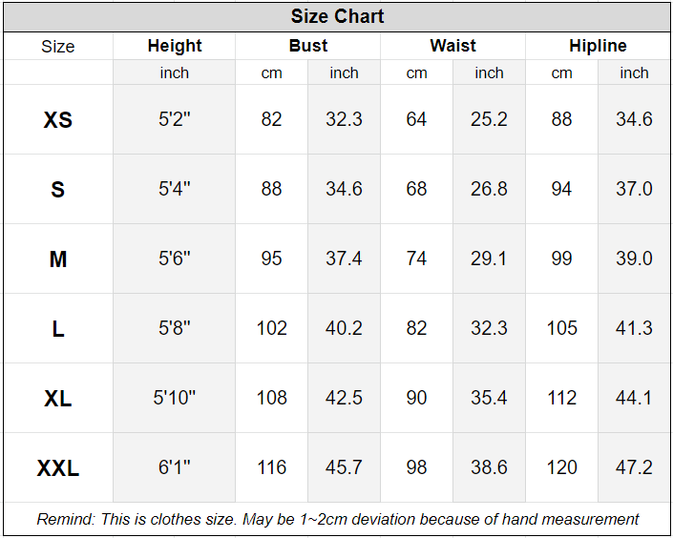Click waist value 35.4 inch
This screenshot has height=538, width=673.
[489, 398]
